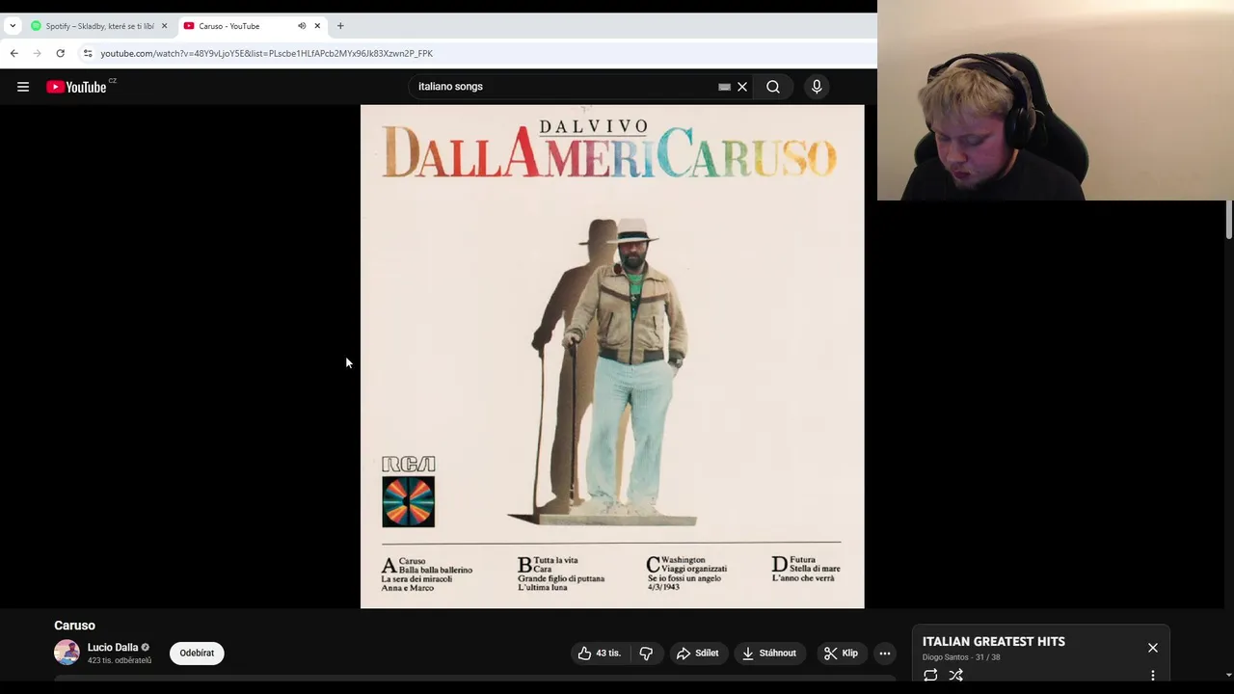The height and width of the screenshot is (694, 1234).
Task: Open the on-screen keyboard icon in search
Action: tap(724, 87)
